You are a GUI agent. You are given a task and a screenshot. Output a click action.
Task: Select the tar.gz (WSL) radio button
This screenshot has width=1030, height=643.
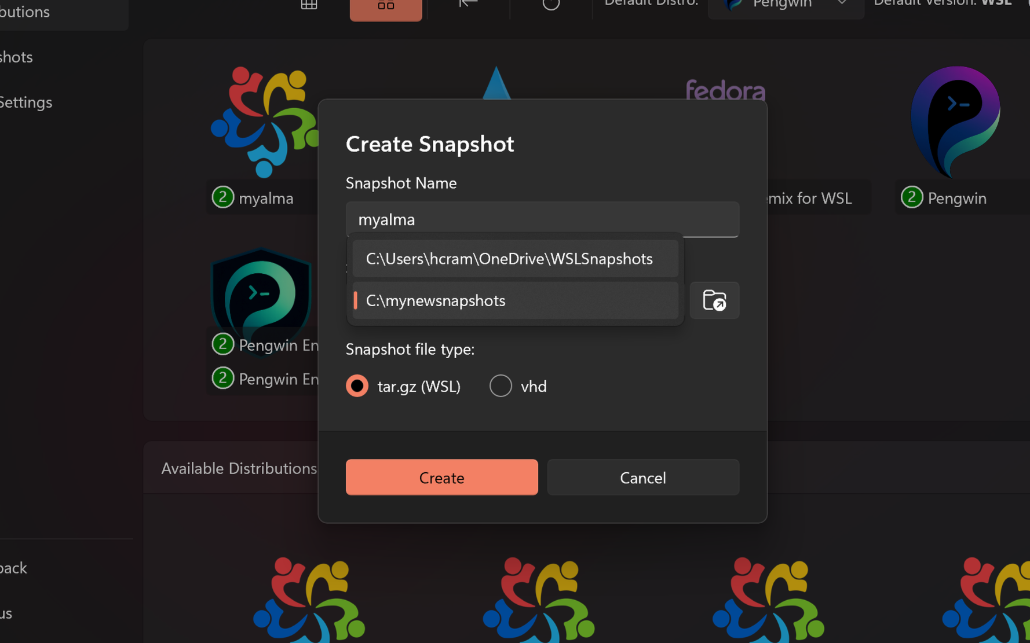(x=357, y=385)
